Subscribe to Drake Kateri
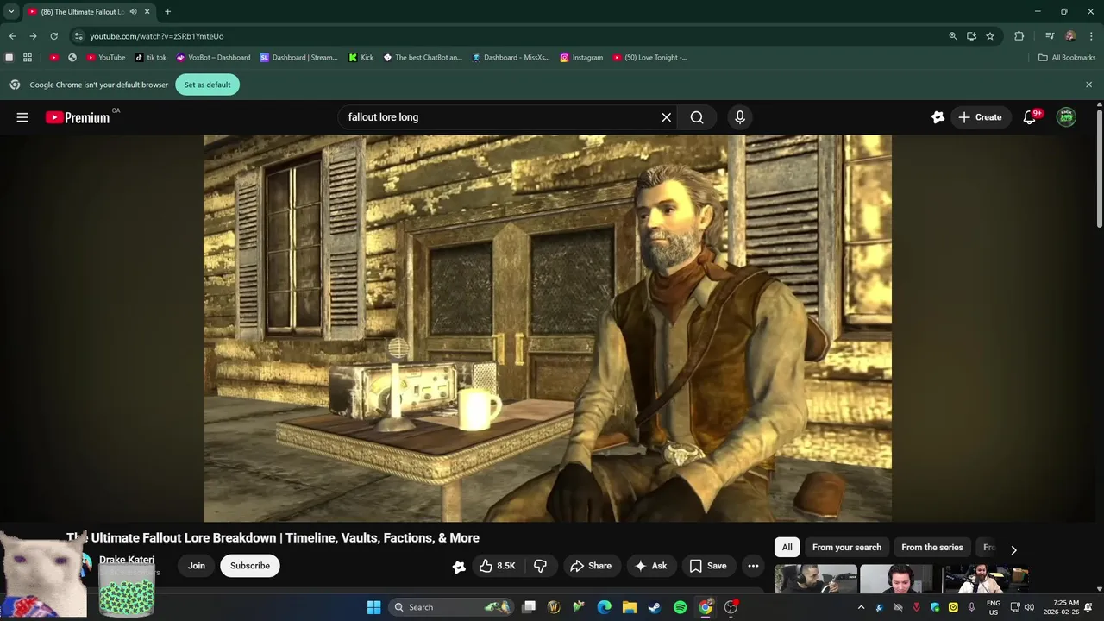Viewport: 1104px width, 621px height. tap(250, 566)
